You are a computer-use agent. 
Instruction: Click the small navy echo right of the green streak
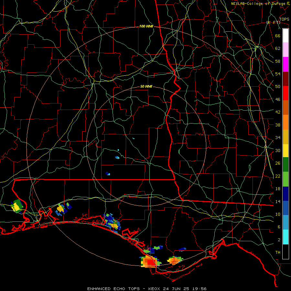(x=182, y=249)
